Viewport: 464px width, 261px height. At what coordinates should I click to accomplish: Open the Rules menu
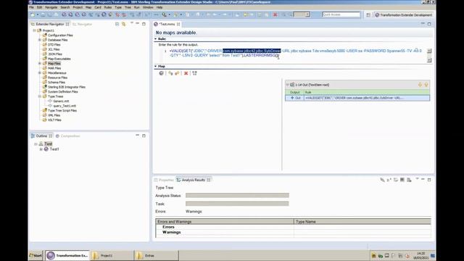coord(108,7)
